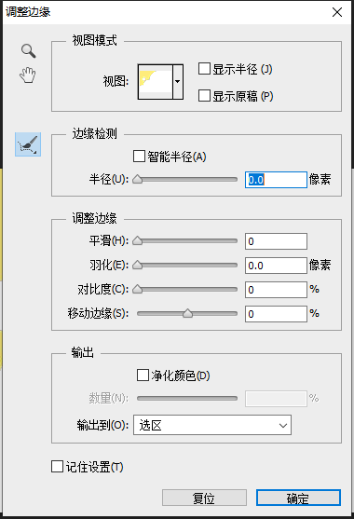Close the 调整边缘 dialog

tap(337, 12)
